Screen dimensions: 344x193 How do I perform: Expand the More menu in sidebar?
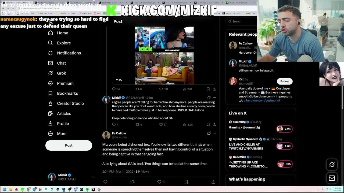point(57,134)
